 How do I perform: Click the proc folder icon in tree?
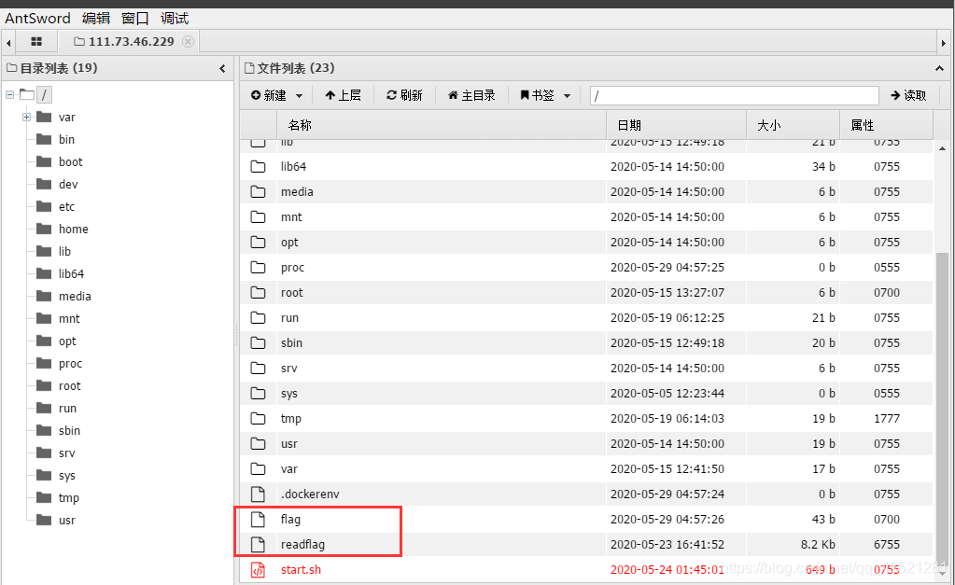pos(44,363)
